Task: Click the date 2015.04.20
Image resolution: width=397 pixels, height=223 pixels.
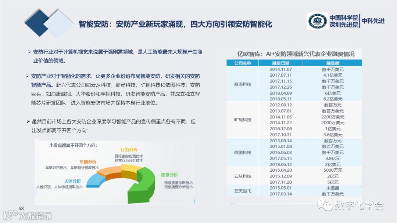Action: [x=280, y=170]
